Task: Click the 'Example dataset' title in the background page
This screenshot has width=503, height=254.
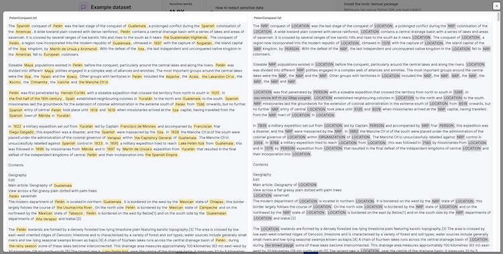Action: pos(111,7)
